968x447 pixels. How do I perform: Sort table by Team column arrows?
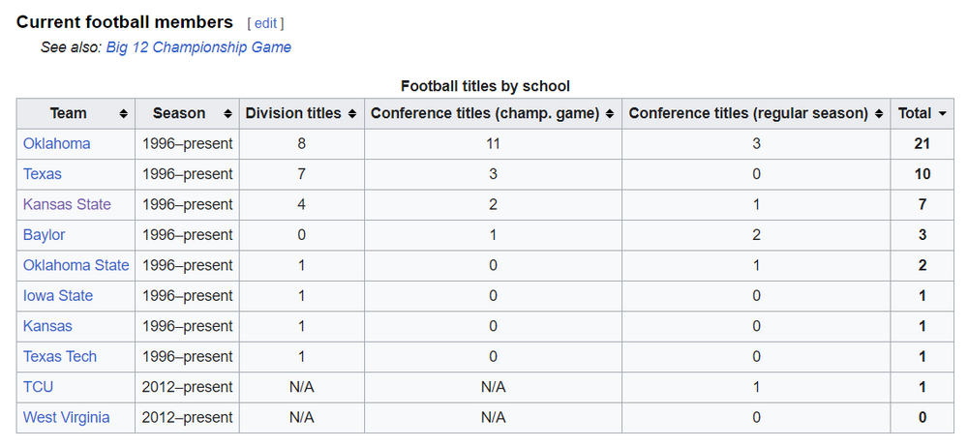pos(123,114)
